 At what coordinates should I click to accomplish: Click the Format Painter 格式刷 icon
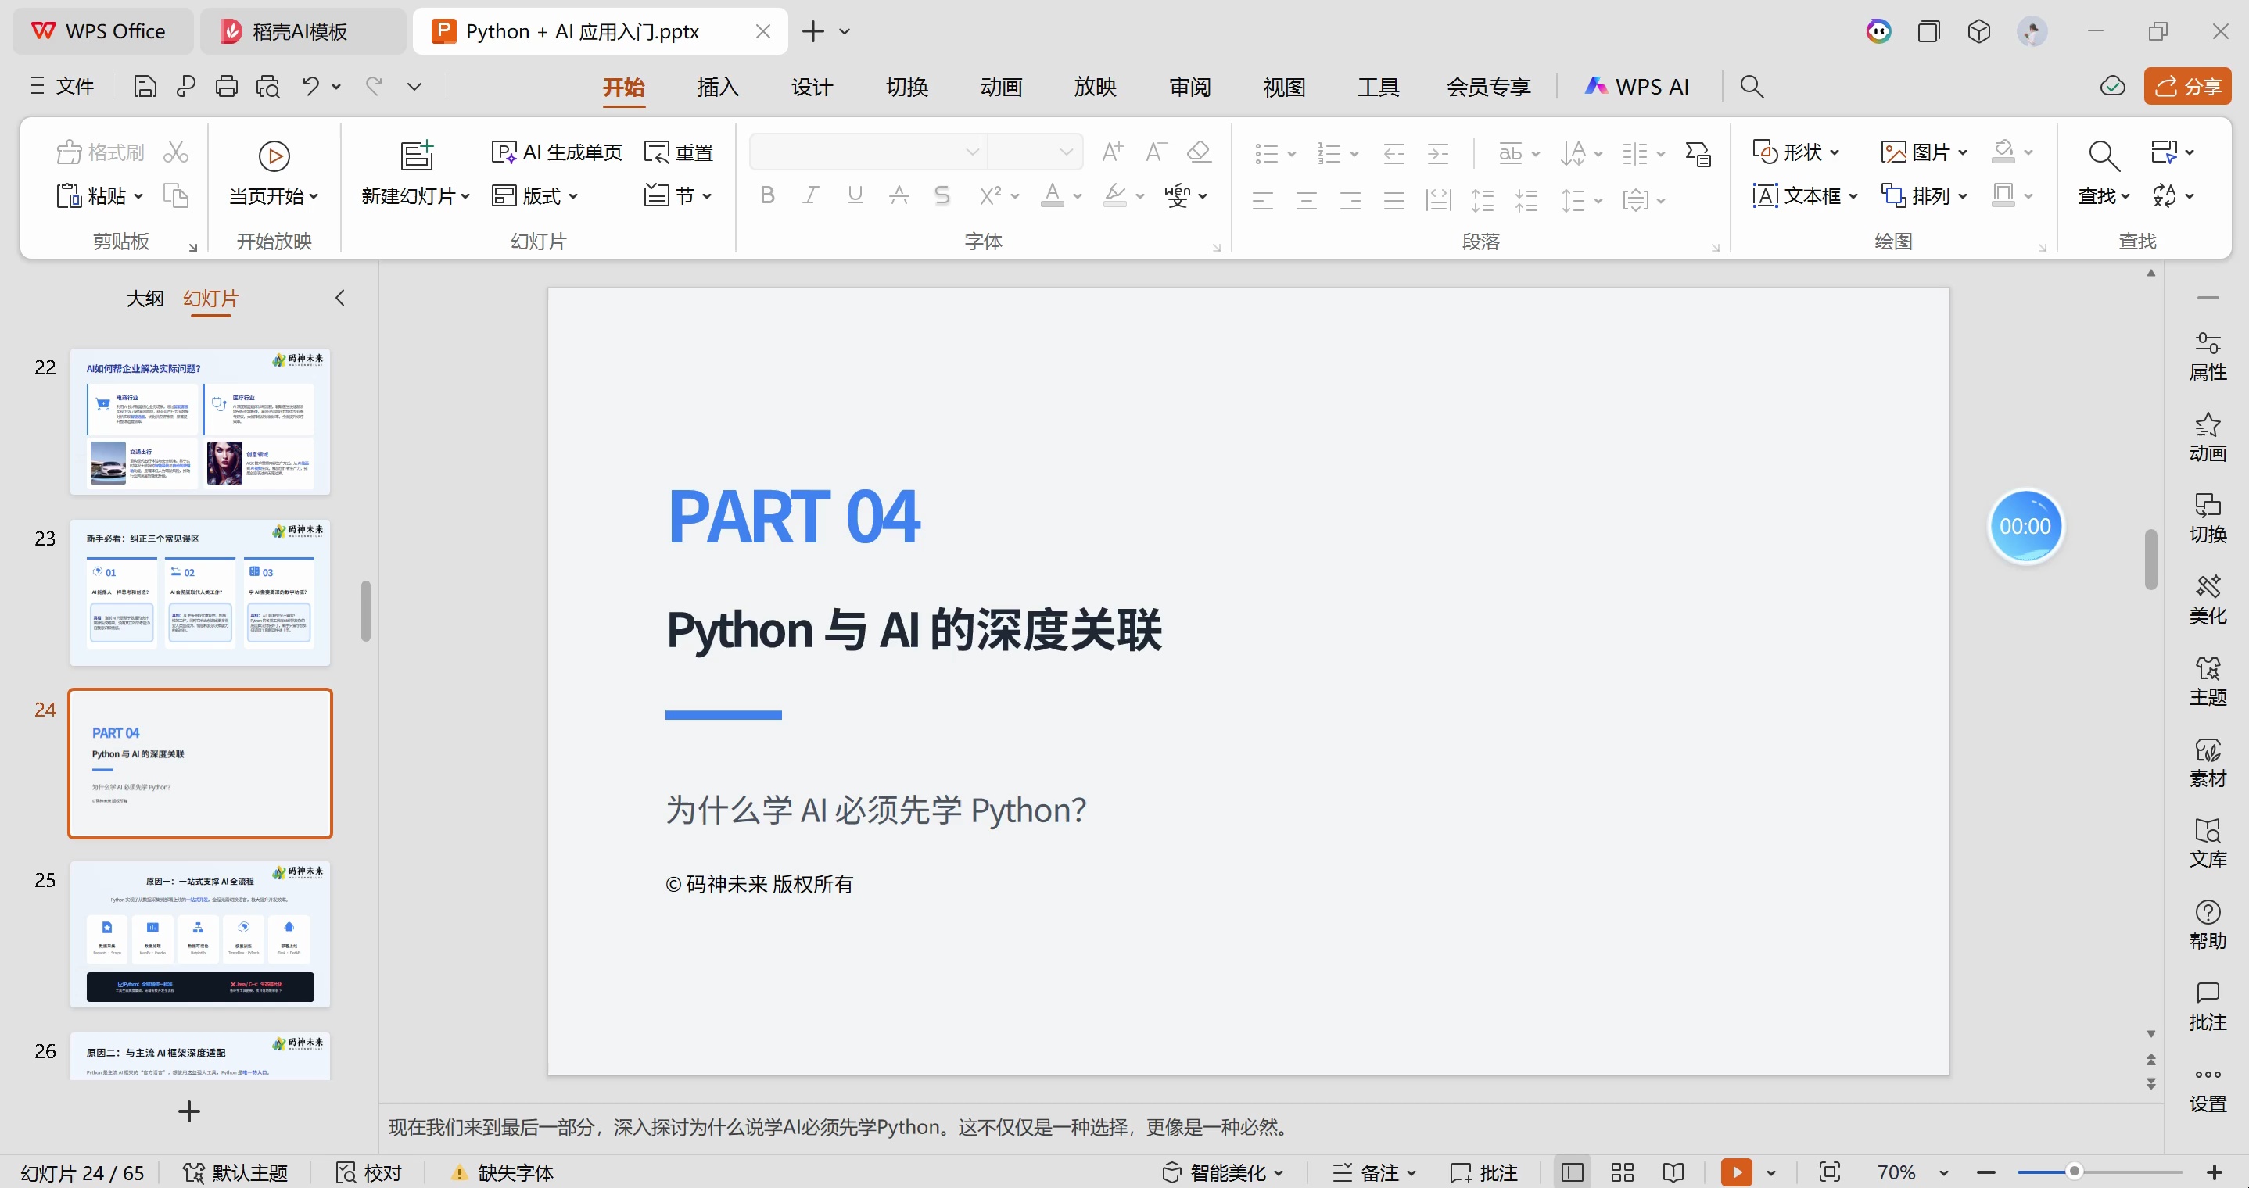(99, 152)
